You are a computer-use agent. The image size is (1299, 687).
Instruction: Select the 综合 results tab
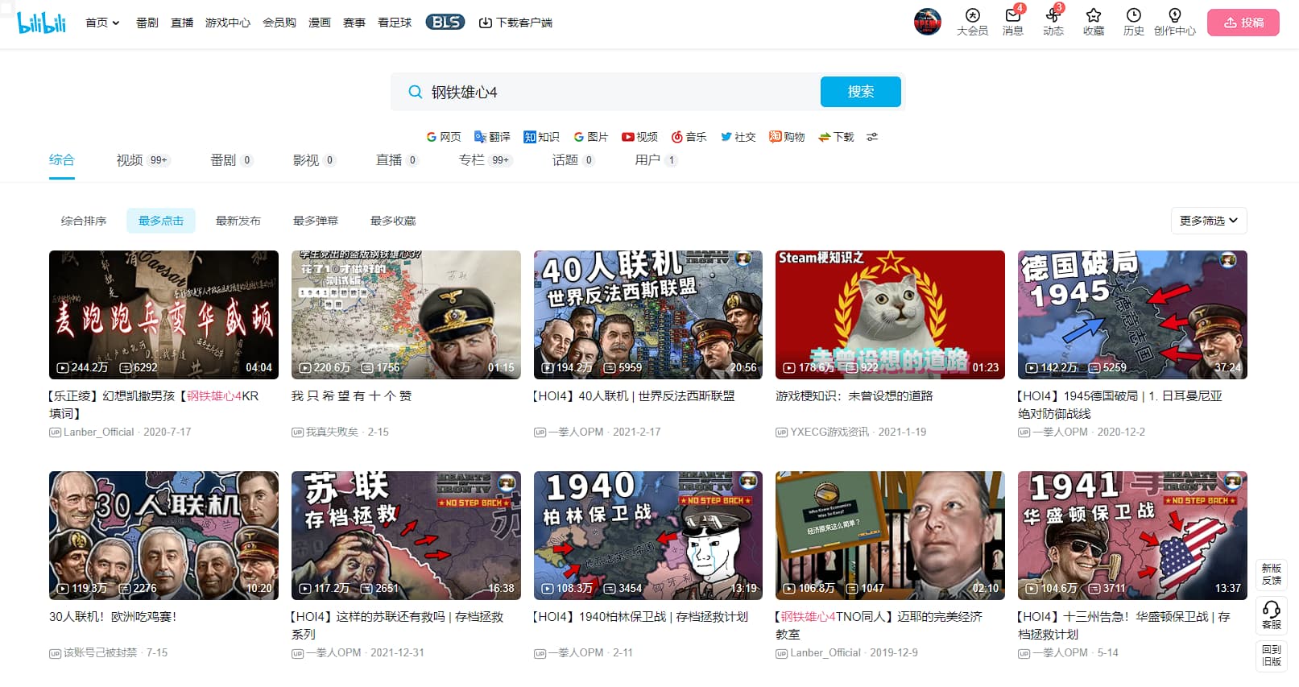pyautogui.click(x=62, y=160)
